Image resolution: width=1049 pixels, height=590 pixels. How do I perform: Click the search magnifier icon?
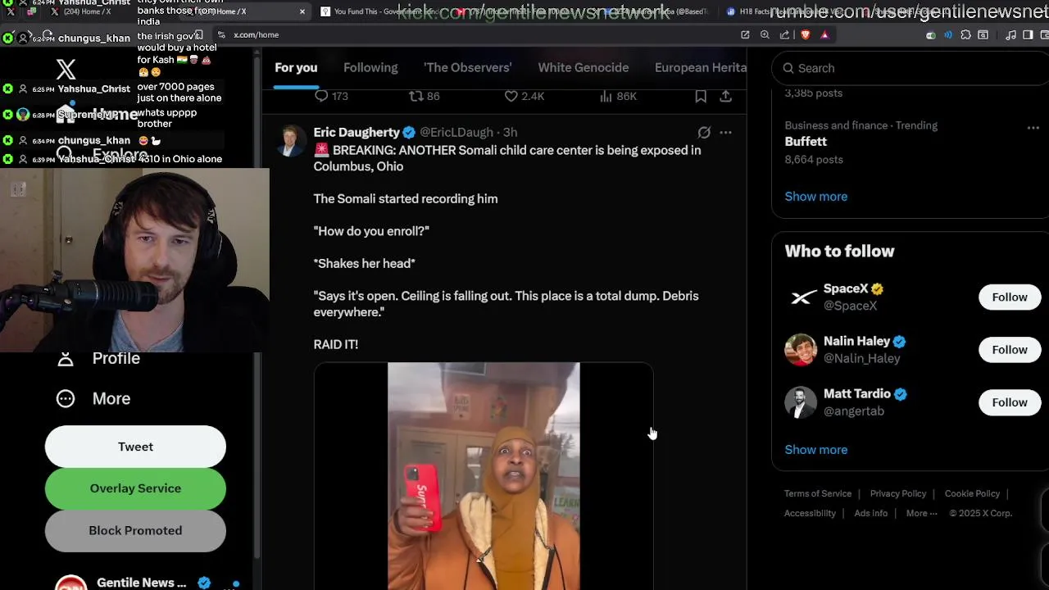(x=788, y=68)
